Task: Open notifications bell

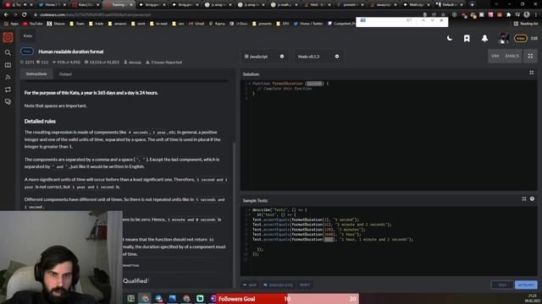Action: 484,38
